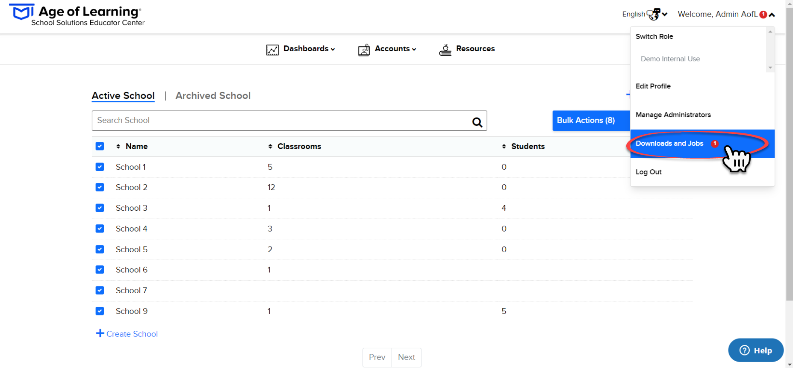Open the Resources menu item
This screenshot has height=368, width=793.
click(x=475, y=49)
